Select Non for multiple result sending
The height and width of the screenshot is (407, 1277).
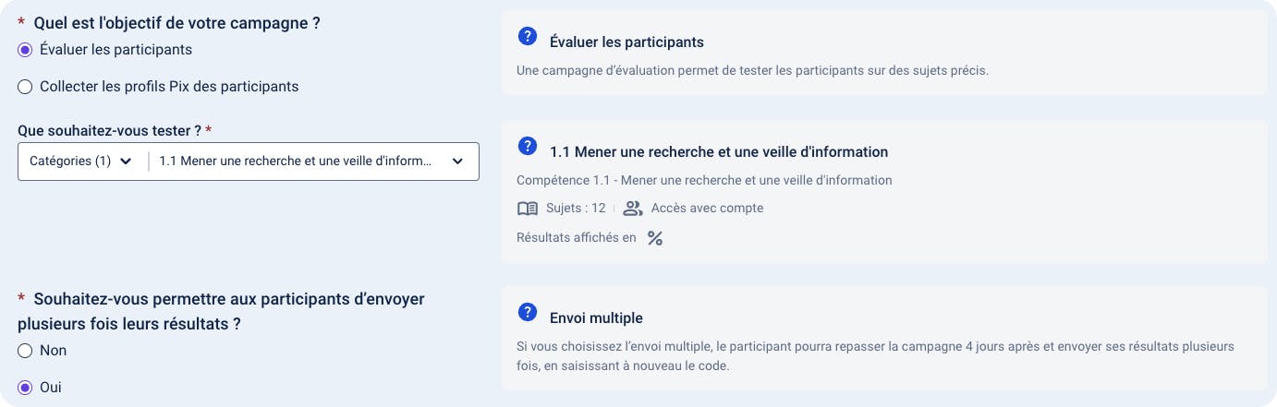(25, 351)
